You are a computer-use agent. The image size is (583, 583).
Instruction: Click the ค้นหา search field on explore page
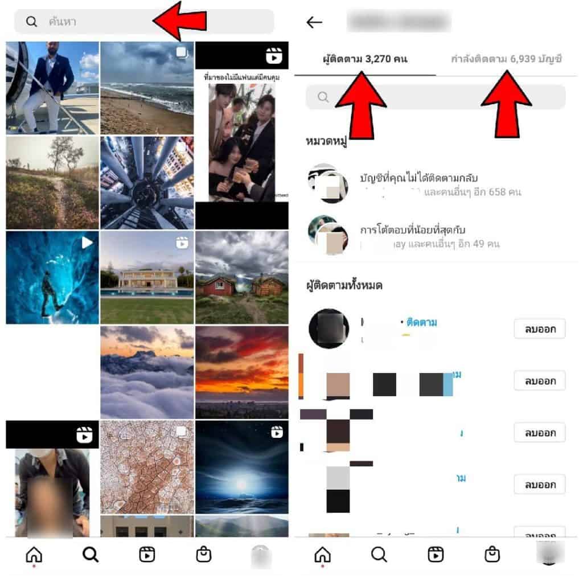144,22
